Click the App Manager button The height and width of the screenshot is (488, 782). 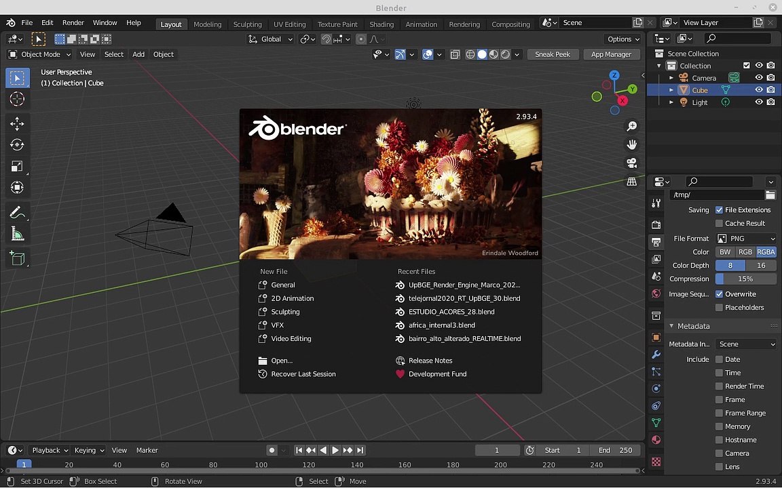(x=612, y=54)
